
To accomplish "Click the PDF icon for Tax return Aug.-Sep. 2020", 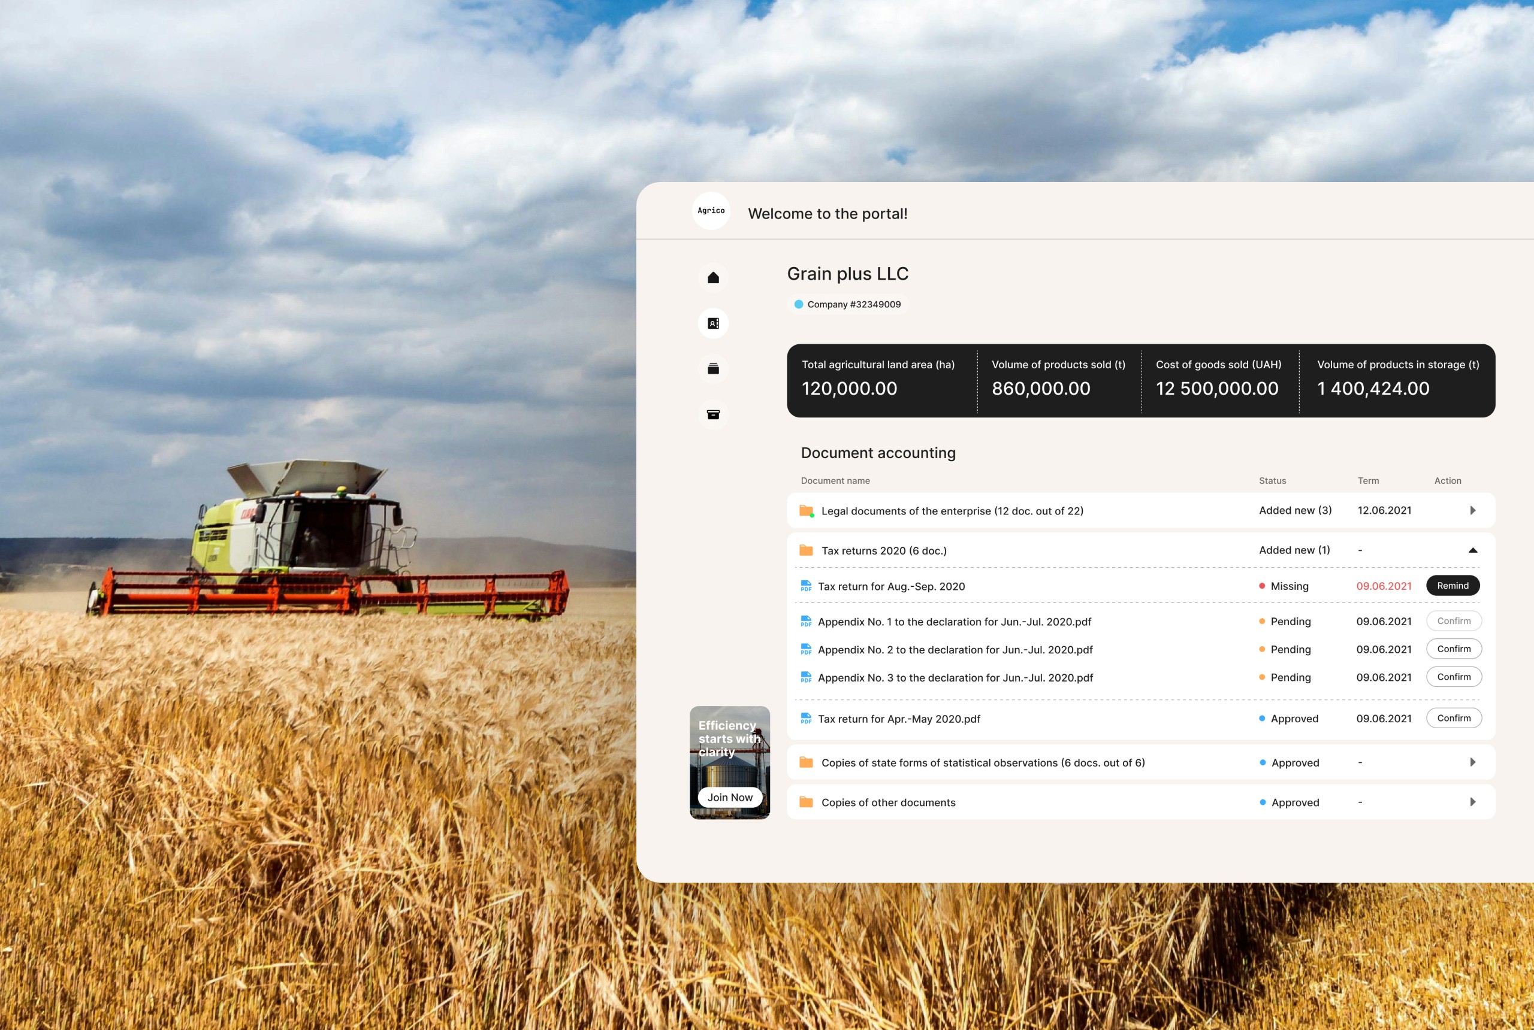I will click(x=805, y=586).
